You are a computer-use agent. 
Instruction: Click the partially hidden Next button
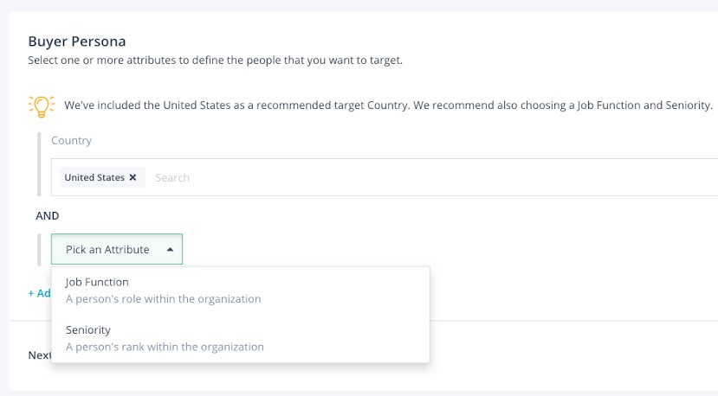pyautogui.click(x=40, y=355)
